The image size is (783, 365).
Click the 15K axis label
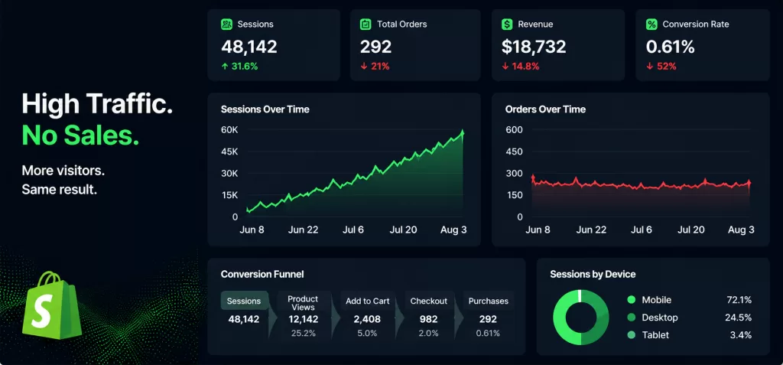coord(229,195)
